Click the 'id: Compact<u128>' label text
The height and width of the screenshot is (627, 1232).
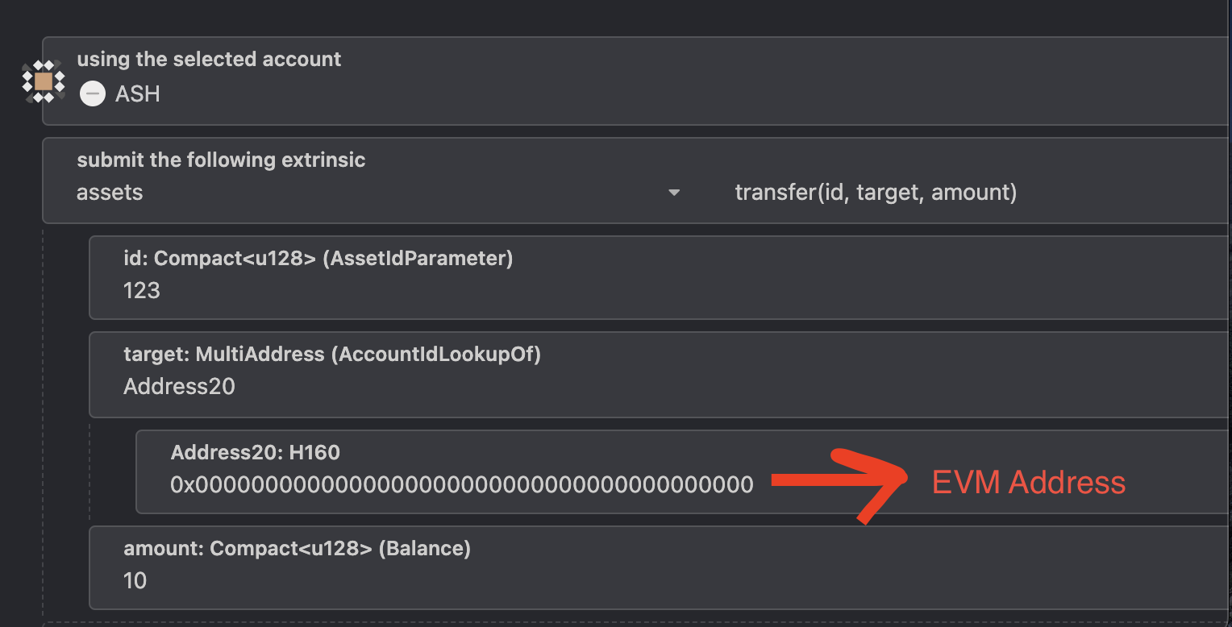coord(219,259)
